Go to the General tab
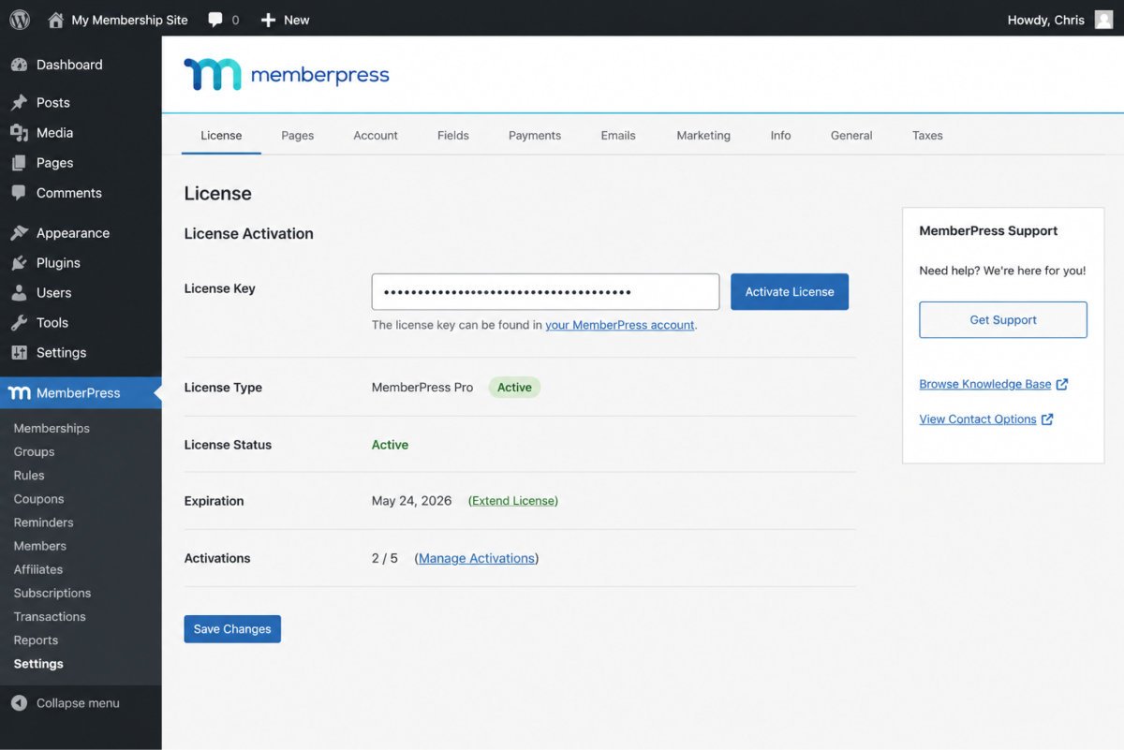 (851, 136)
